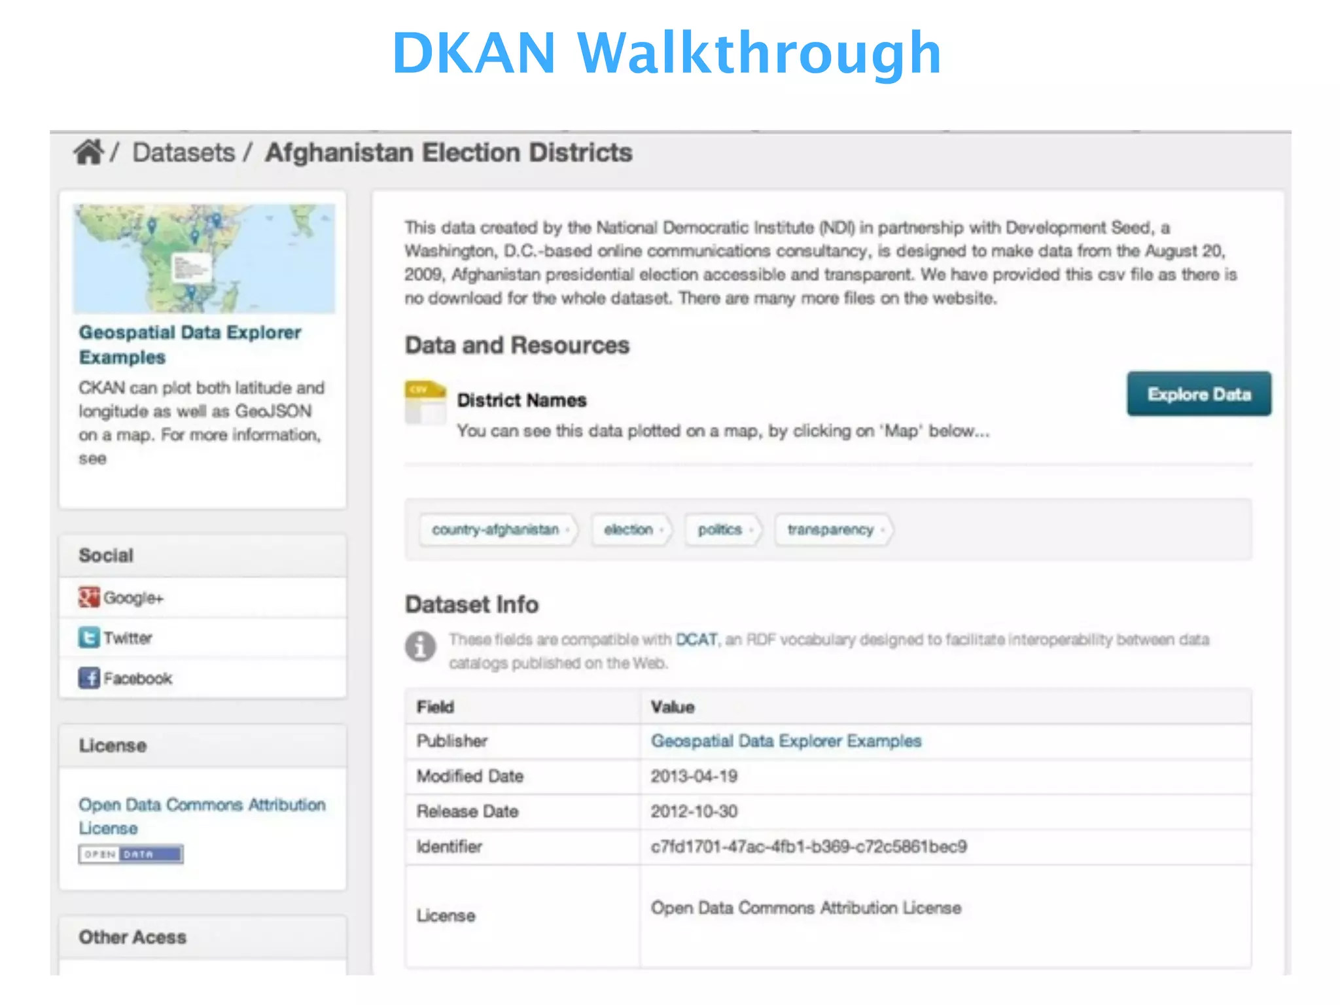Image resolution: width=1340 pixels, height=1005 pixels.
Task: Open Geospatial Data Explorer Examples sidebar heading link
Action: coord(190,345)
